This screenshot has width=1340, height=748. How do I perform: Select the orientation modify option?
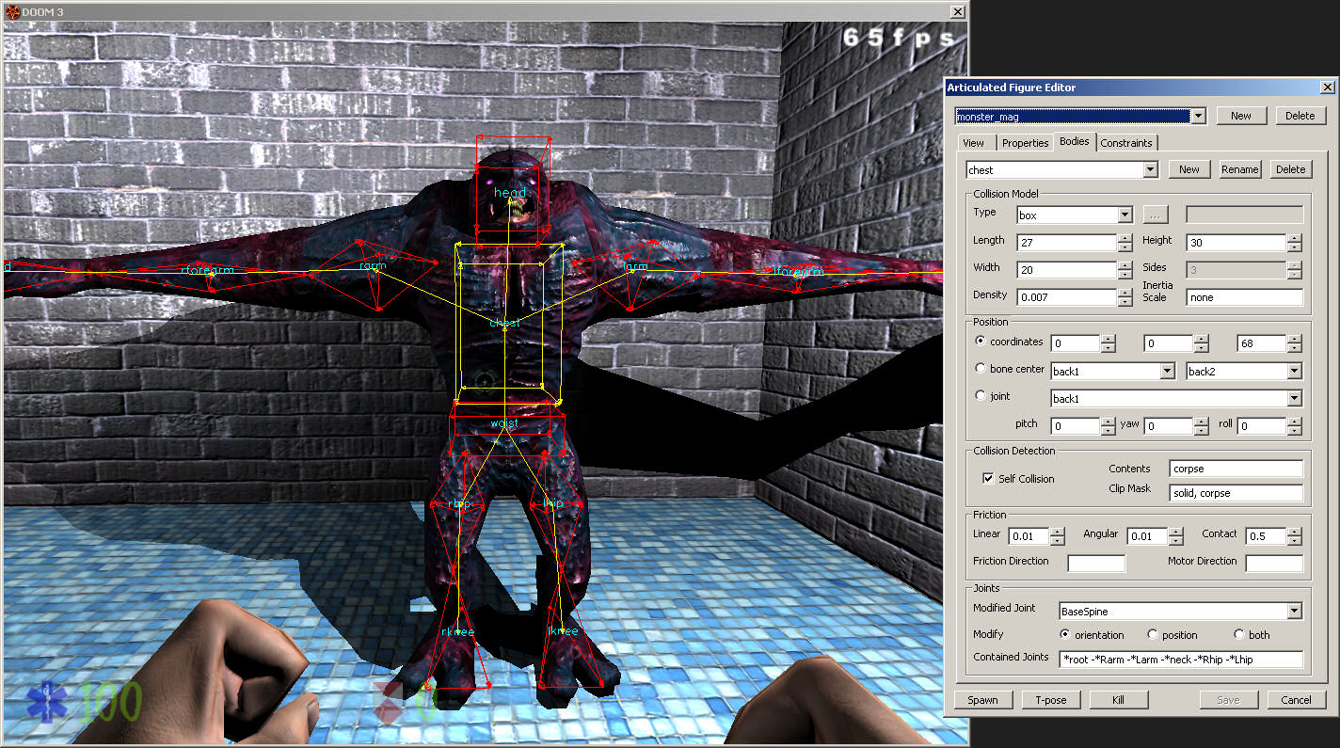(1065, 635)
